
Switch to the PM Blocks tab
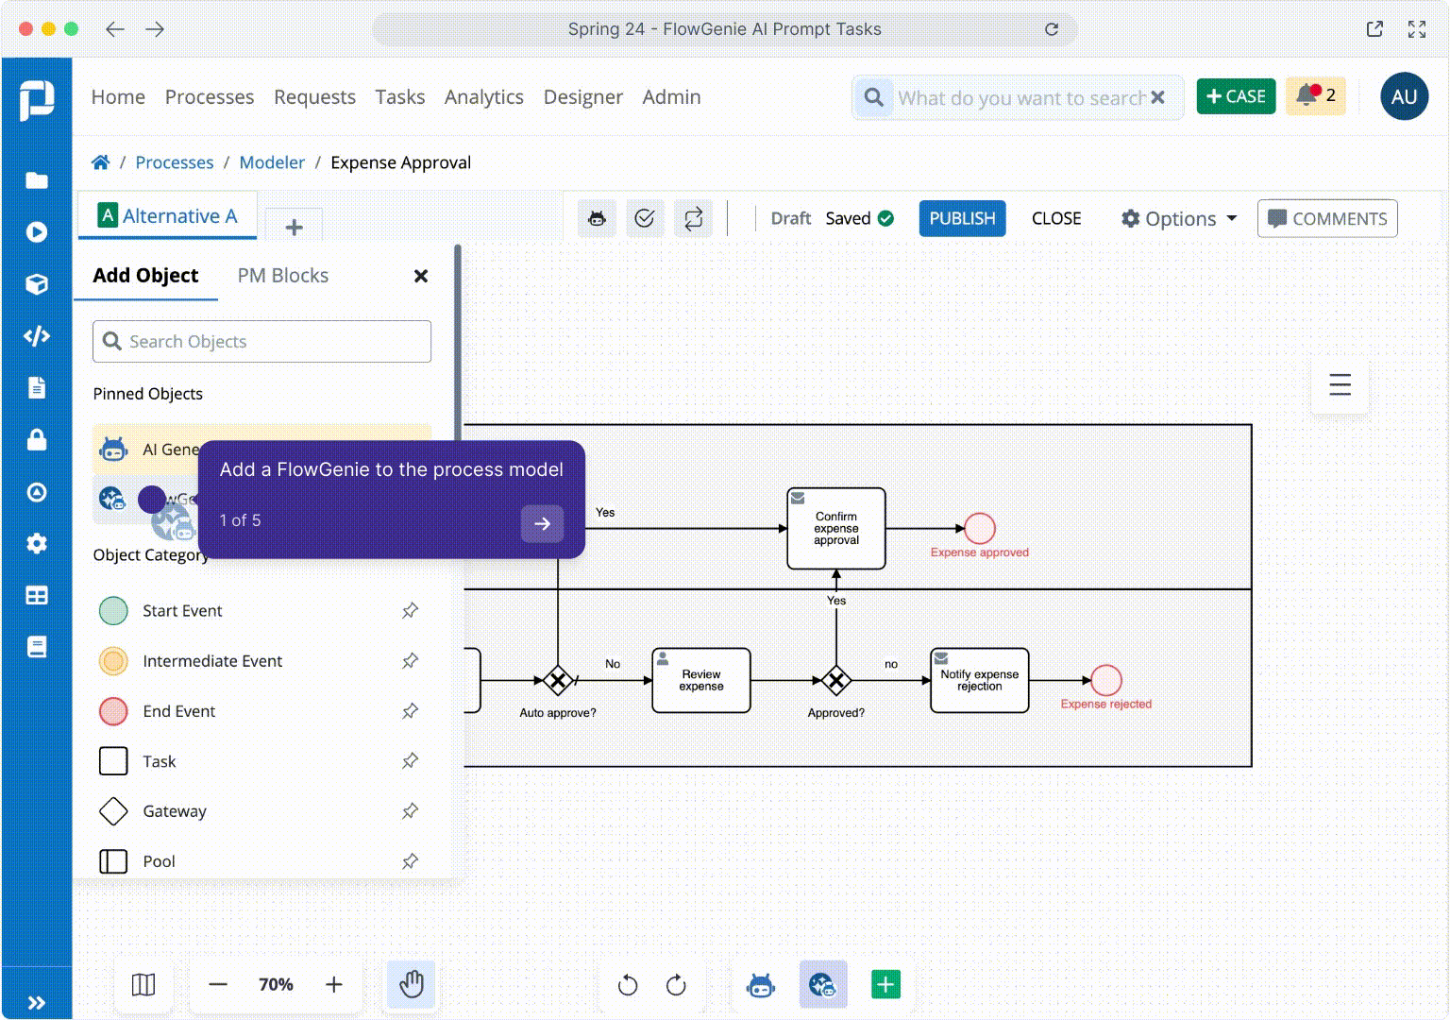click(283, 276)
